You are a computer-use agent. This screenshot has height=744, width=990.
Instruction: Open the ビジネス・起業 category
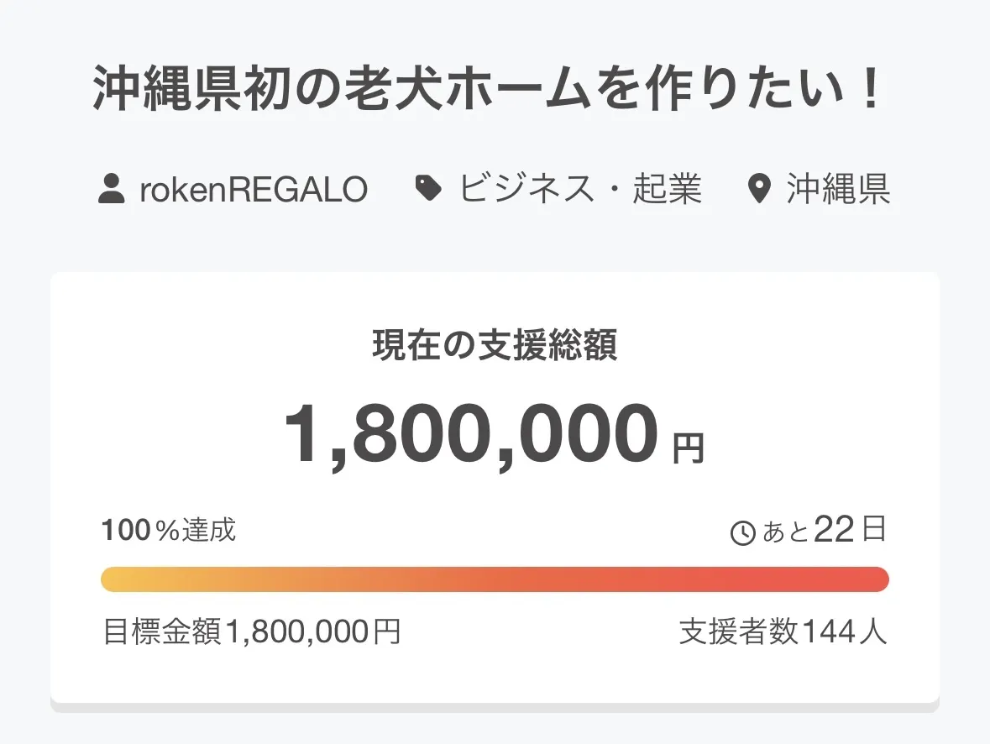579,190
